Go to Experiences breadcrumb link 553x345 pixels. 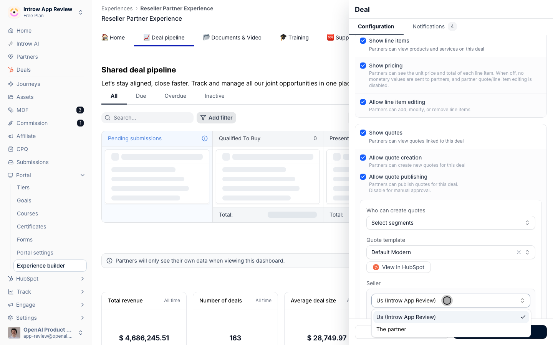(x=117, y=8)
